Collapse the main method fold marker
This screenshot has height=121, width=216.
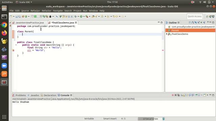[x=16, y=45]
